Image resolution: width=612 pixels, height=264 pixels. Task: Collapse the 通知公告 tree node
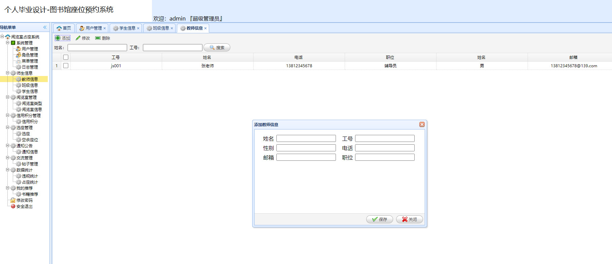7,146
